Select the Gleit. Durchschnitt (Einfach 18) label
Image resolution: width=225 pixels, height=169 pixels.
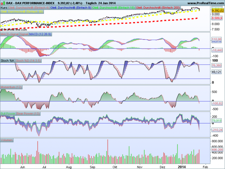pos(113,8)
